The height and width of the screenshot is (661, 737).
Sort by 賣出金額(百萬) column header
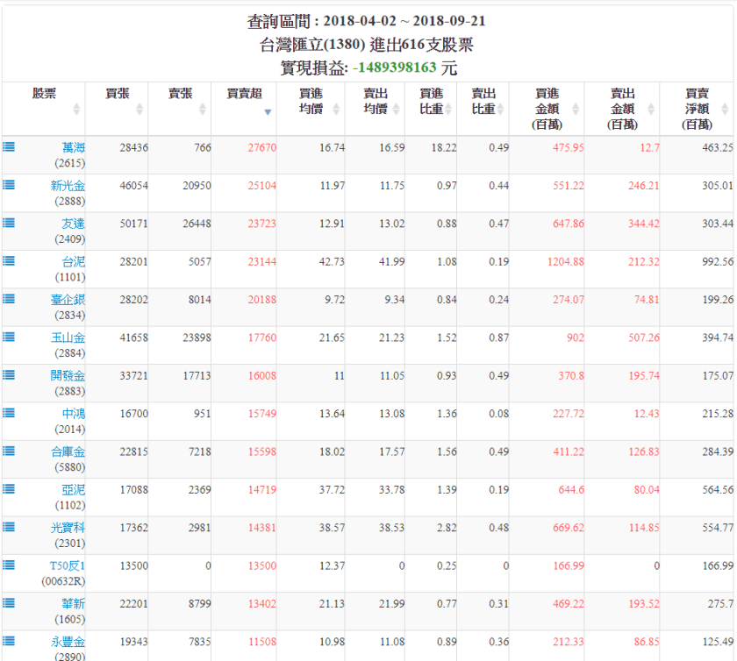(x=622, y=109)
